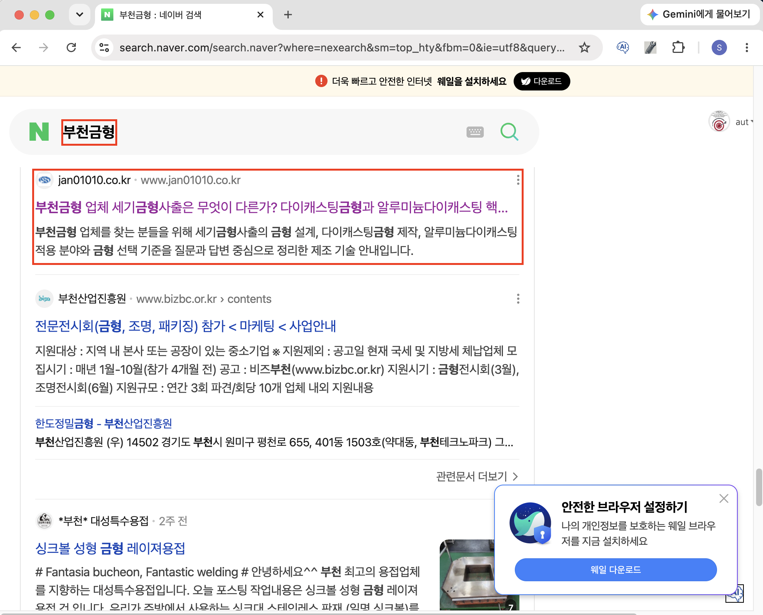763x615 pixels.
Task: Click 관련문서 더보기 link
Action: 477,476
